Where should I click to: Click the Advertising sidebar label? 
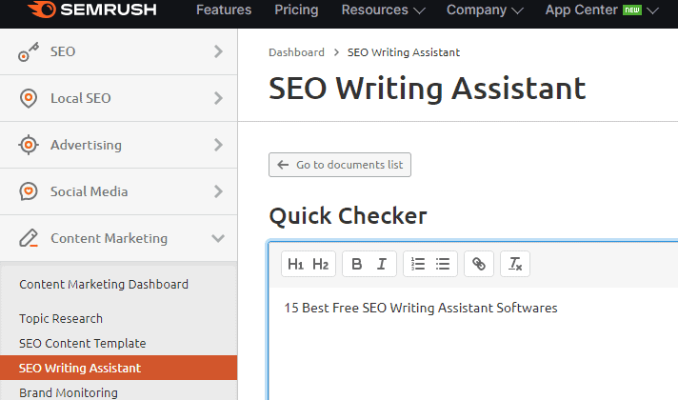pos(86,145)
